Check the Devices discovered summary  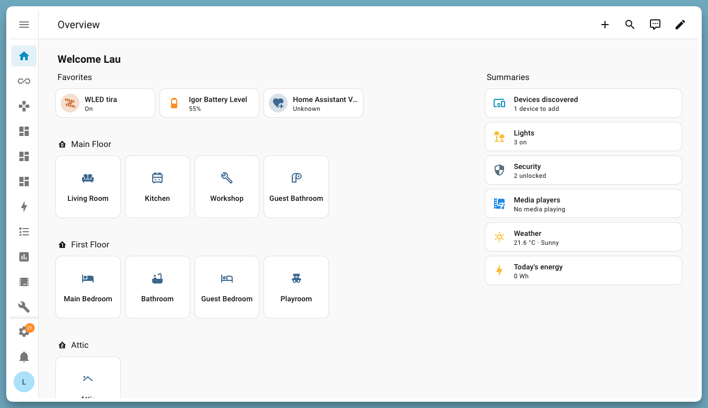click(583, 103)
